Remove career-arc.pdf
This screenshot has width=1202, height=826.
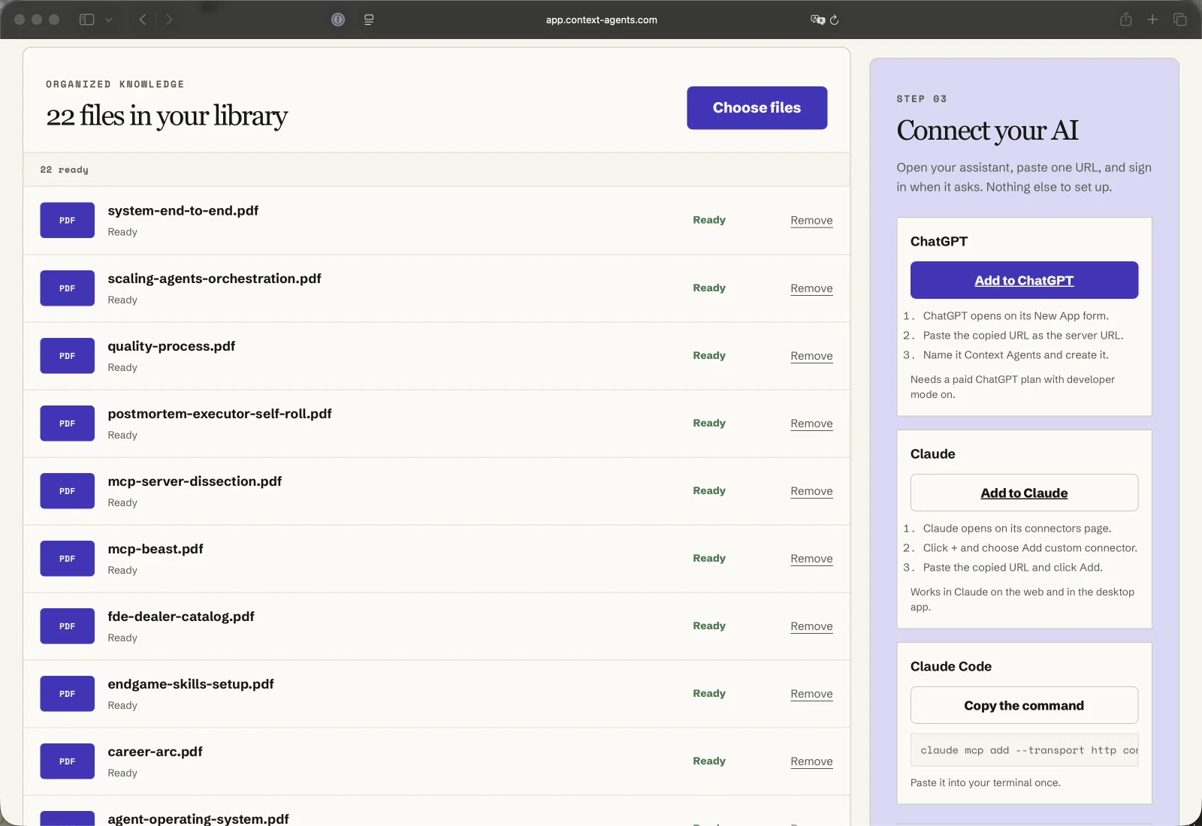coord(811,761)
